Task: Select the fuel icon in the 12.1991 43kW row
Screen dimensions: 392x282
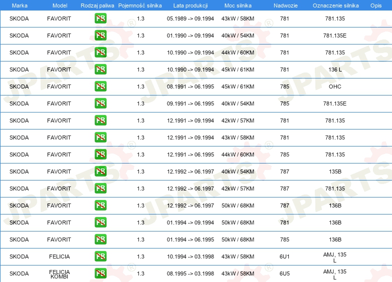Action: [x=100, y=137]
